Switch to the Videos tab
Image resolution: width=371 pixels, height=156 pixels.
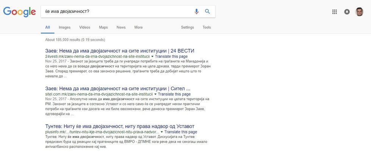point(85,27)
